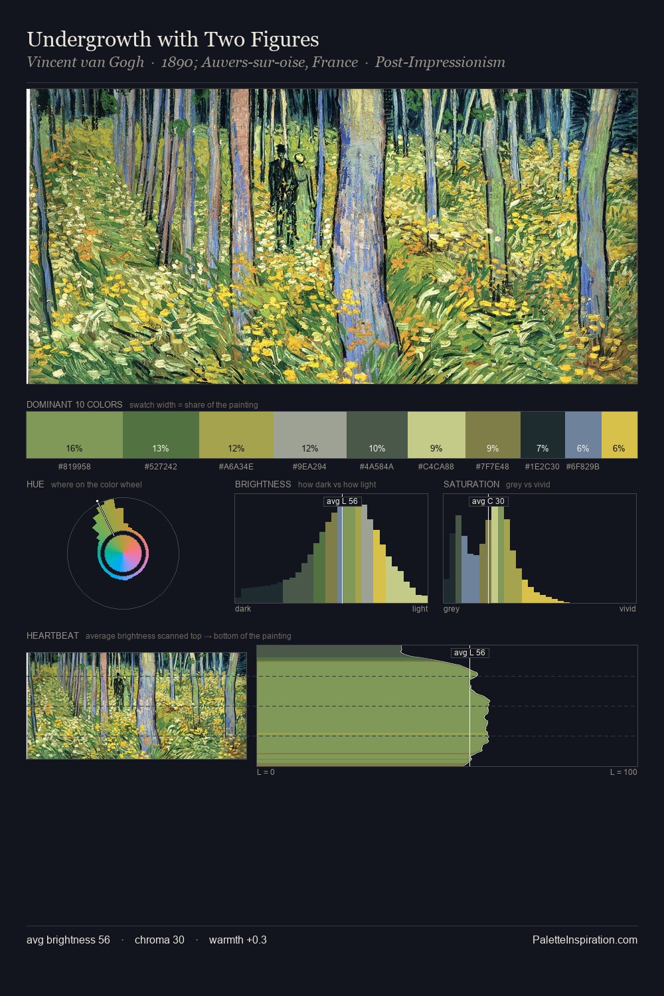Open the PaletteInspiration.com link
Image resolution: width=664 pixels, height=996 pixels.
pos(585,940)
